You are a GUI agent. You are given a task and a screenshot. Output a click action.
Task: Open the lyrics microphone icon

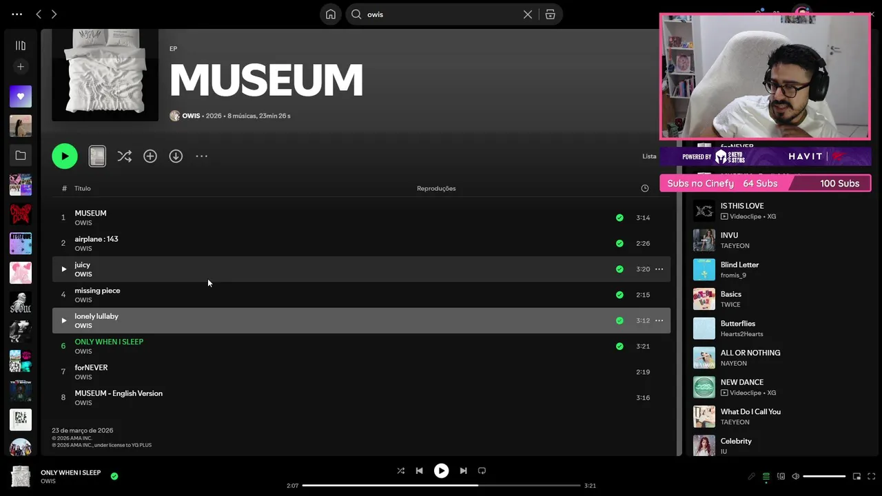pyautogui.click(x=752, y=477)
